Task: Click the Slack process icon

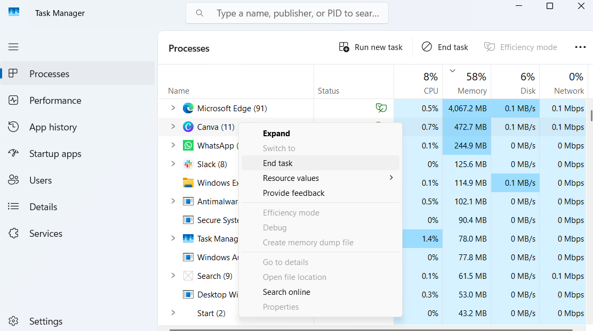Action: pyautogui.click(x=188, y=164)
